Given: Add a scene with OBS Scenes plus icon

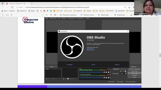Looking at the screenshot, I should click(47, 79).
